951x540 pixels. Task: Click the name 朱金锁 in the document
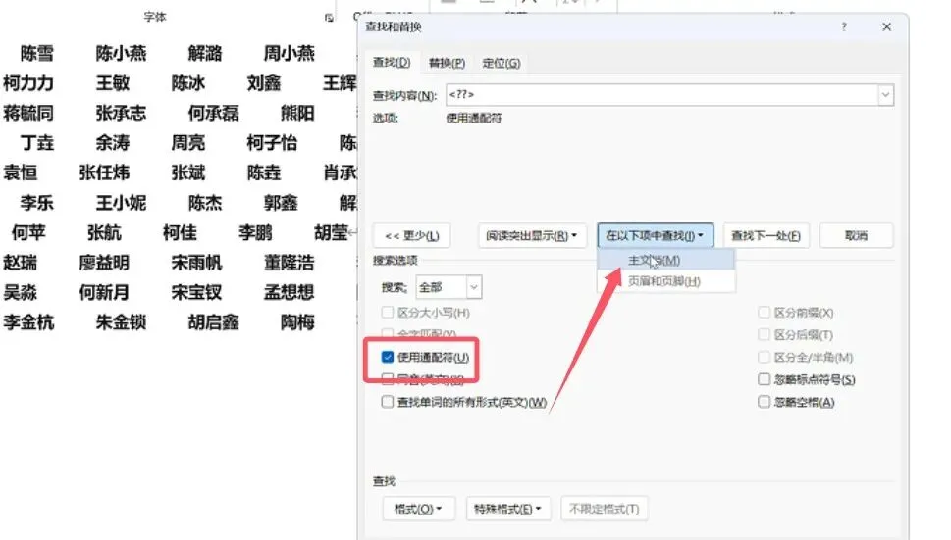click(122, 322)
